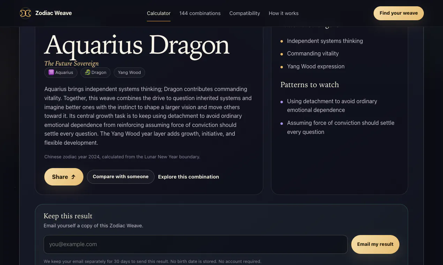Viewport: 443px width, 265px height.
Task: Select the Yang Wood chip
Action: pos(129,73)
